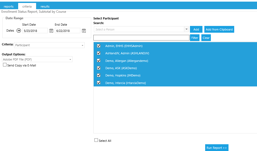Screen dimensions: 257x151
Task: Click the participant filter text field
Action: (141, 38)
